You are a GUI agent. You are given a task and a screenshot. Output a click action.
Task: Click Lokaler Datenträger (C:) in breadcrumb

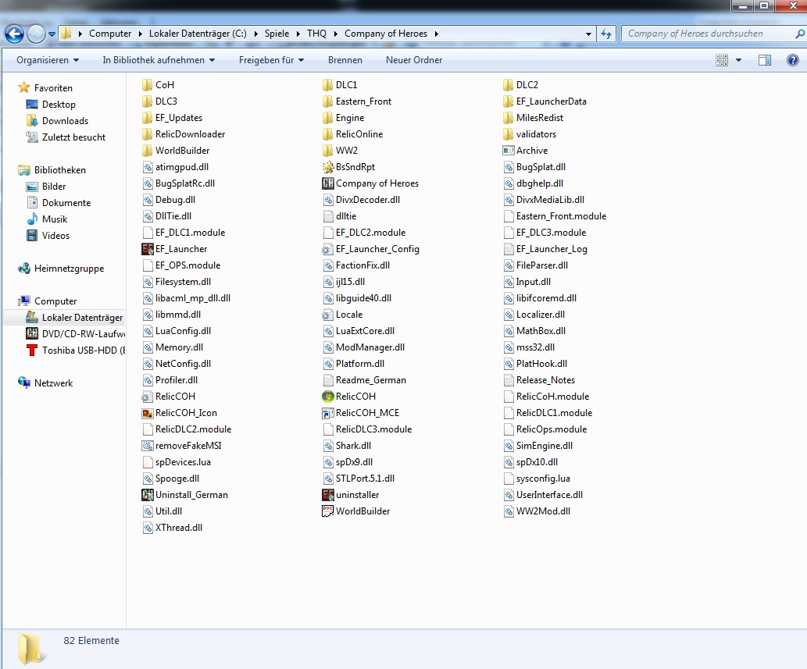pos(198,34)
